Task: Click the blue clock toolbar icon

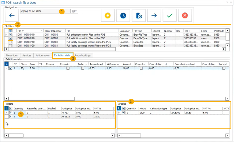Action: coord(123,15)
